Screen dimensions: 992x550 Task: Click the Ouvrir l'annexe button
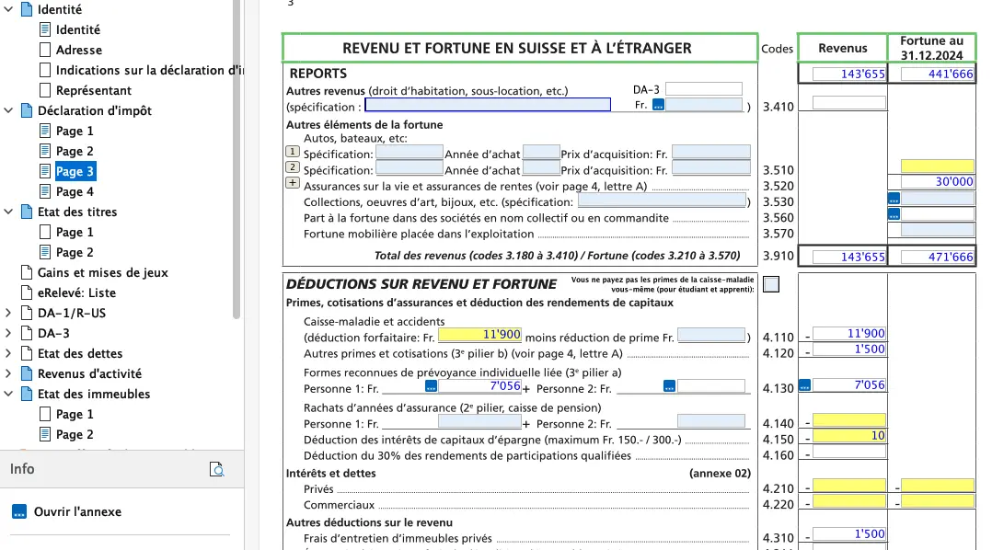(x=74, y=510)
